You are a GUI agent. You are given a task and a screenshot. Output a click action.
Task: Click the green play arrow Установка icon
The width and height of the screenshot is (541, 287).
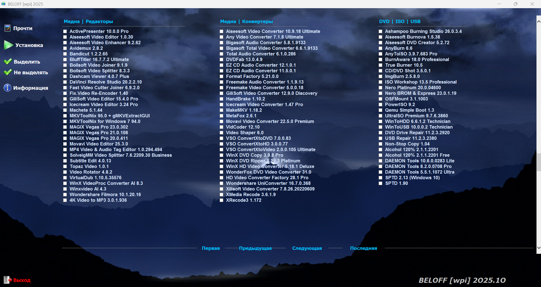tap(8, 45)
